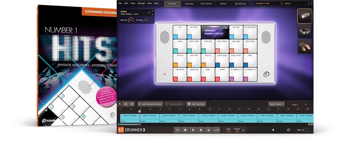
Task: Open the Help menu
Action: coord(156,3)
